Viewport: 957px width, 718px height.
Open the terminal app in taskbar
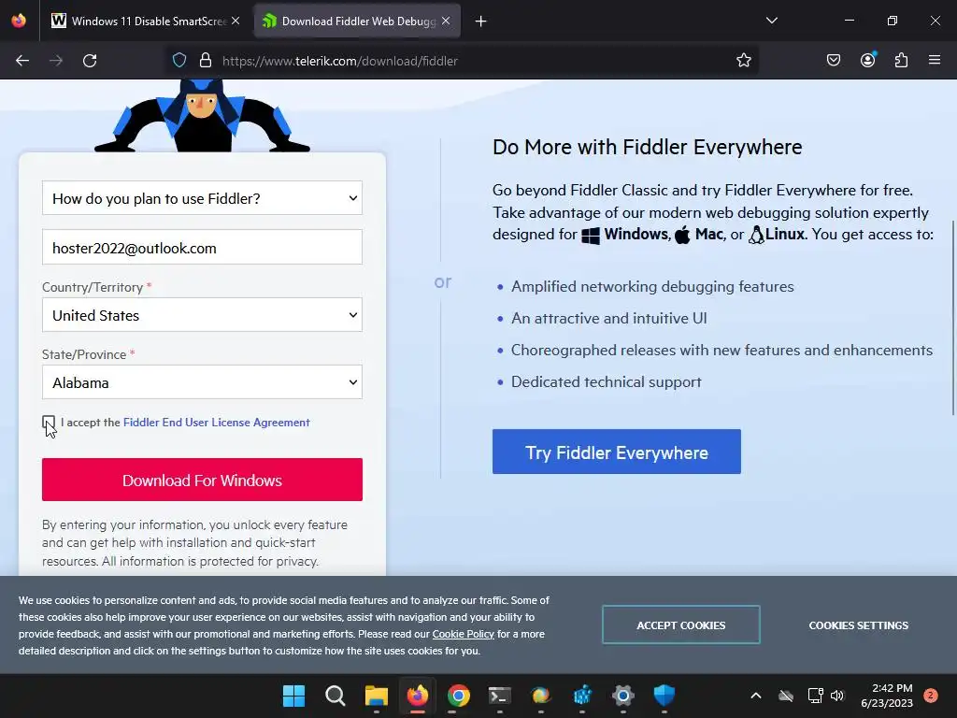pyautogui.click(x=500, y=696)
